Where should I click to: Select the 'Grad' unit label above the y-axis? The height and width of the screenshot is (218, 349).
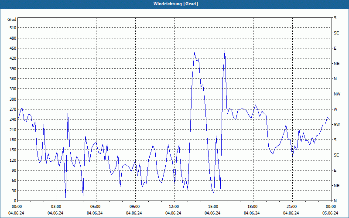pyautogui.click(x=12, y=20)
